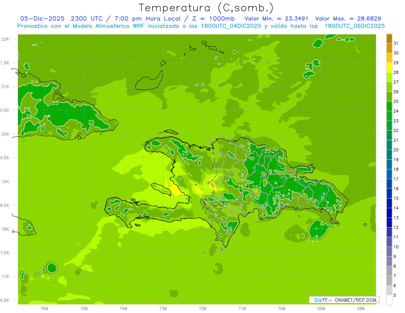Select the '73W' longitude label
Viewport: 405px width, 313px height.
pos(163,308)
